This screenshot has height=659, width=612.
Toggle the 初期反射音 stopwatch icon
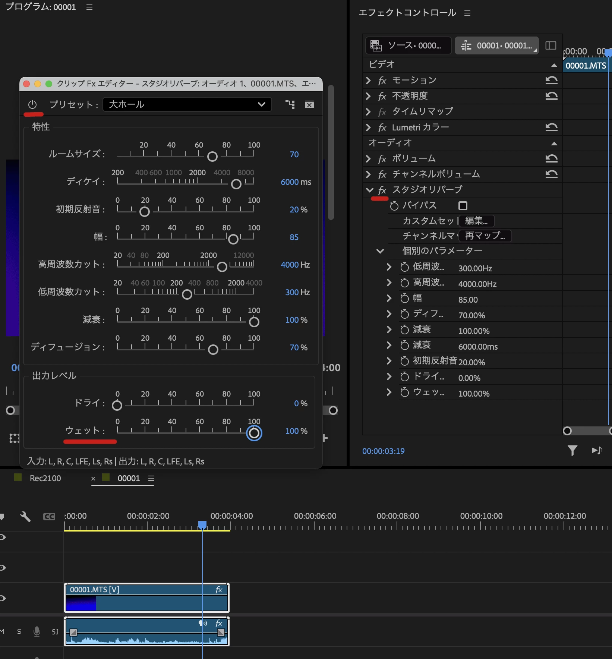405,361
